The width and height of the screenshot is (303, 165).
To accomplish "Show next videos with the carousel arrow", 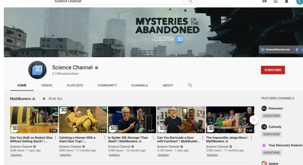I will [x=254, y=120].
